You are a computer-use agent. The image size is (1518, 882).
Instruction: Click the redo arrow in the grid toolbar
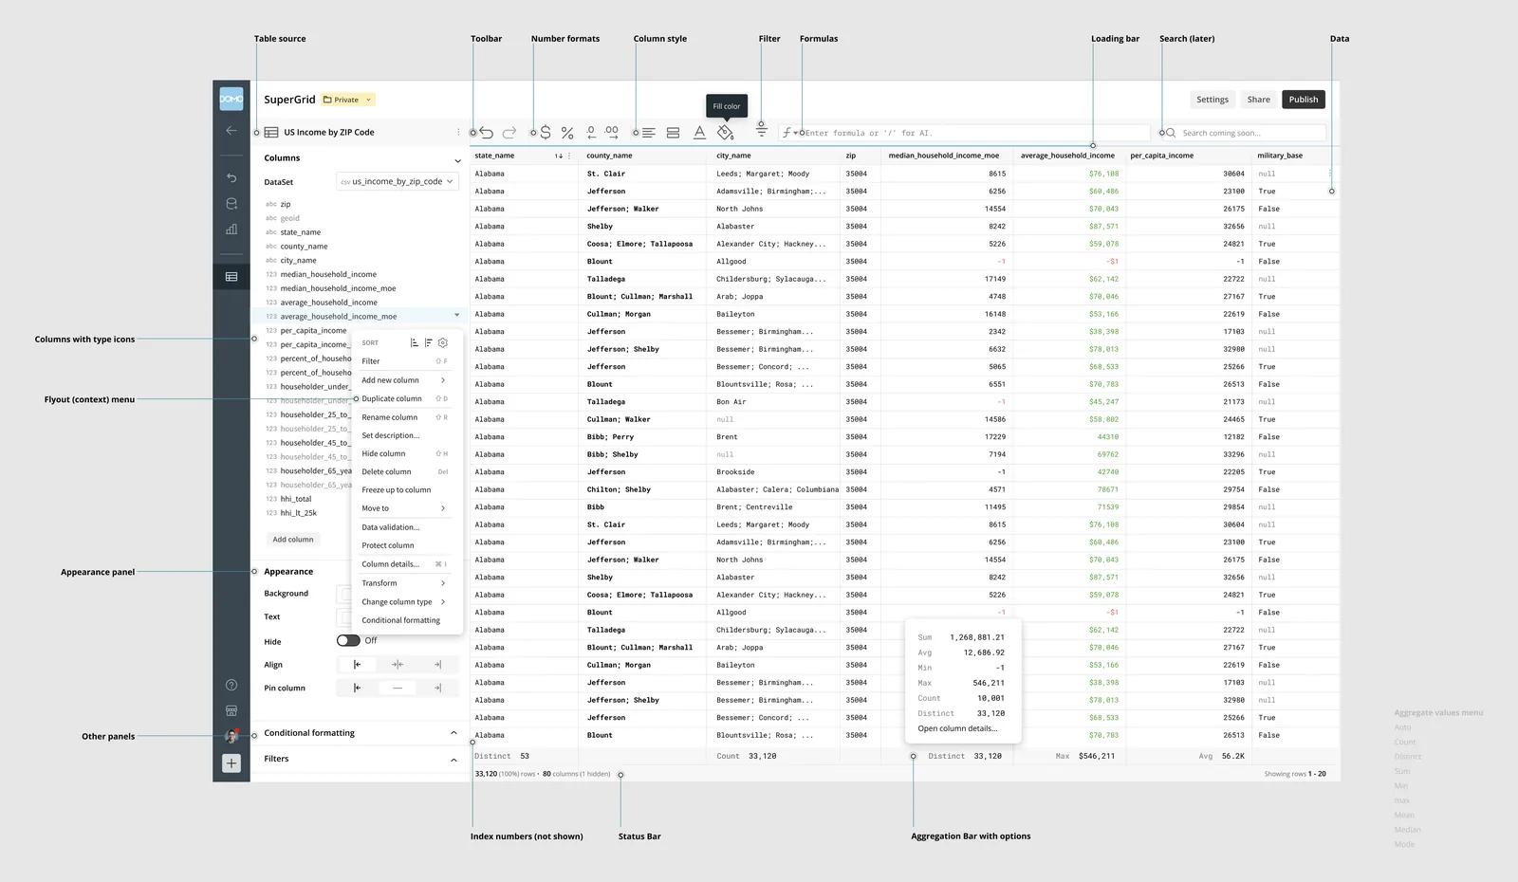point(509,133)
